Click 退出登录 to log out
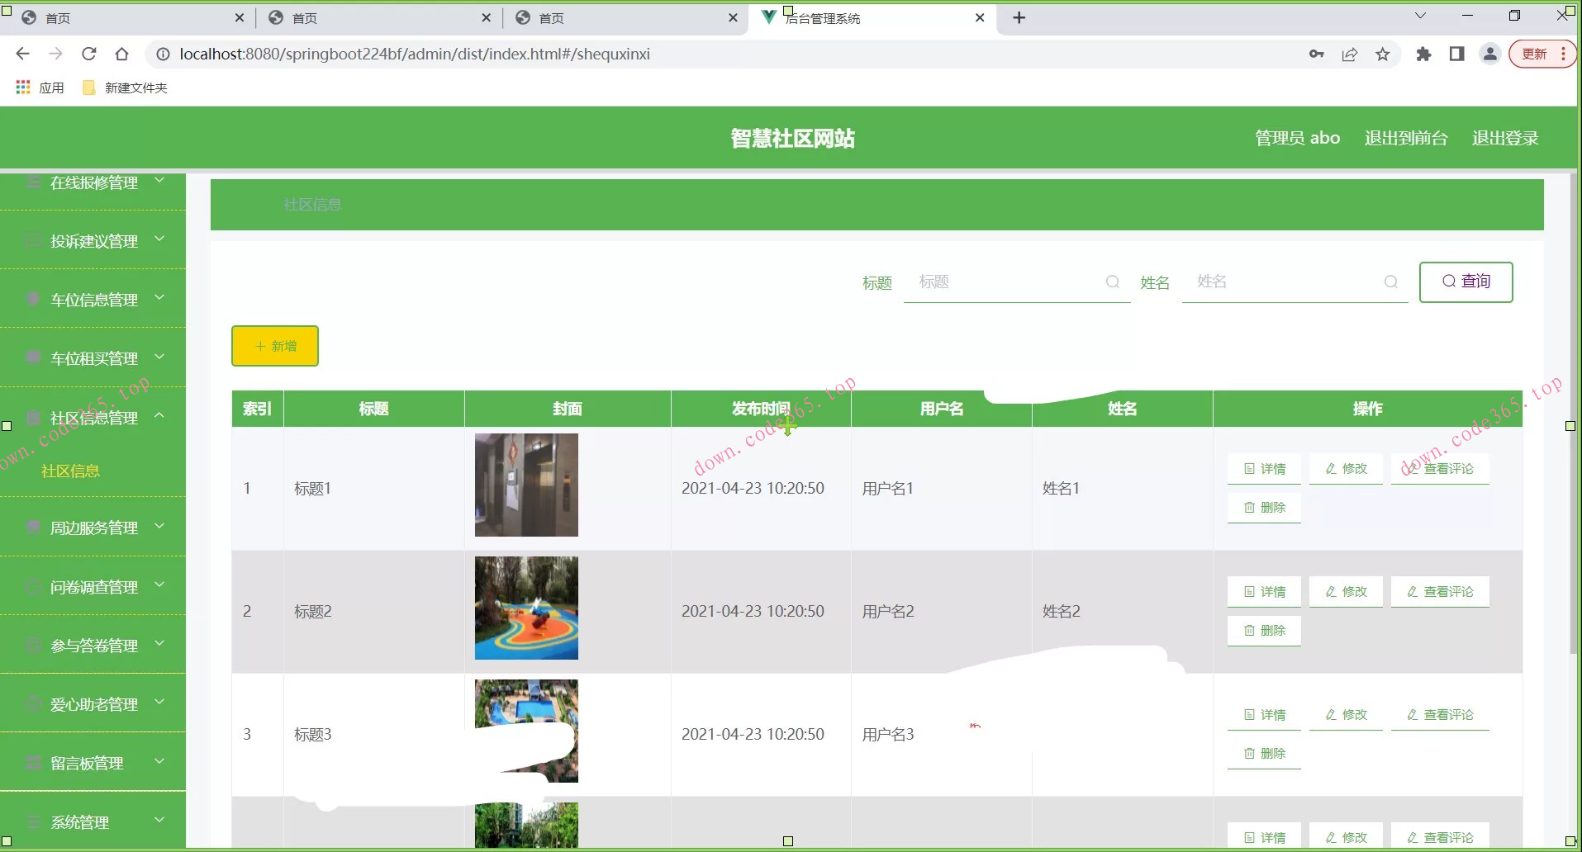Screen dimensions: 1582x852 click(1505, 138)
